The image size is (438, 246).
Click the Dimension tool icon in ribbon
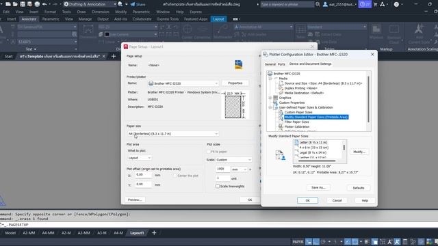[x=88, y=29]
